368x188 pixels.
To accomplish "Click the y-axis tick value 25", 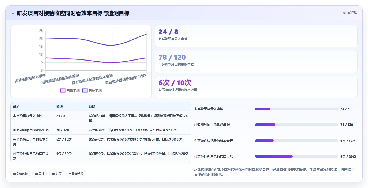I will click(x=41, y=31).
